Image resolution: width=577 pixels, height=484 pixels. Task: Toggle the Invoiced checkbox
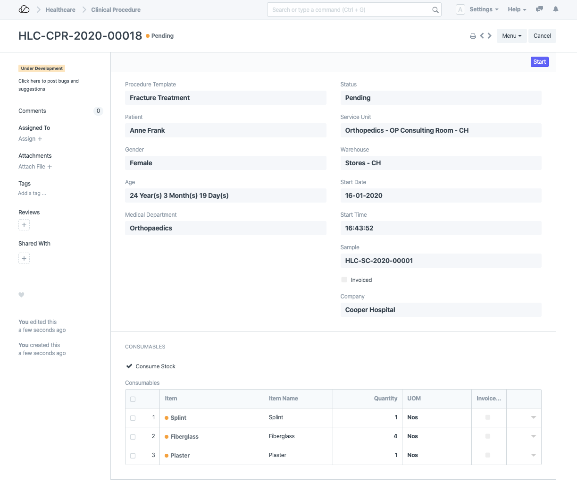coord(344,279)
